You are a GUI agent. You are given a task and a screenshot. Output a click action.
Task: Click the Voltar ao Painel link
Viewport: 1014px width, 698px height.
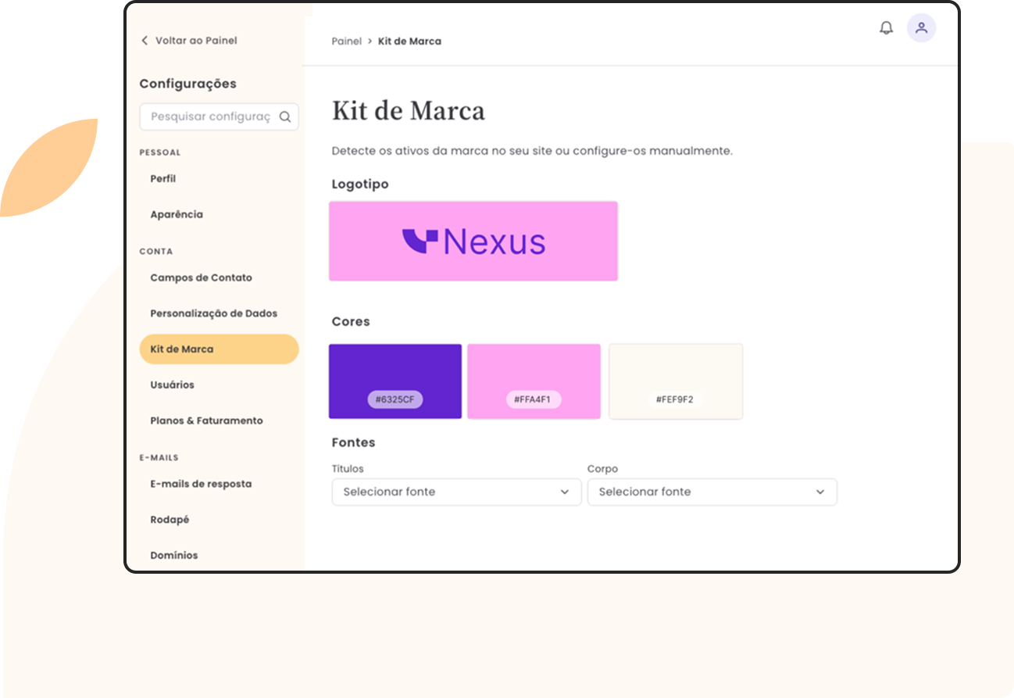coord(196,41)
